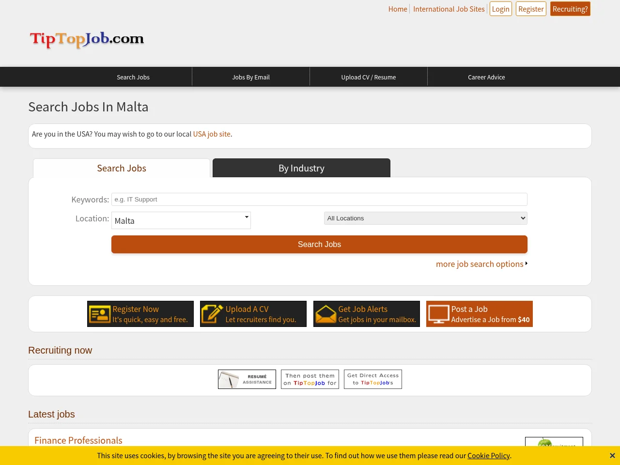The height and width of the screenshot is (465, 620).
Task: Open the Resumé Assistance banner
Action: point(247,379)
